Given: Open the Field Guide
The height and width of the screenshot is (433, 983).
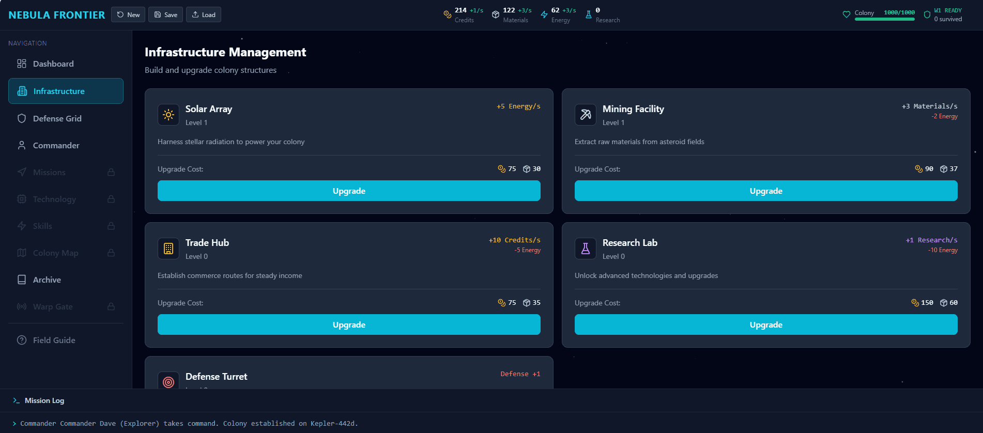Looking at the screenshot, I should tap(66, 340).
